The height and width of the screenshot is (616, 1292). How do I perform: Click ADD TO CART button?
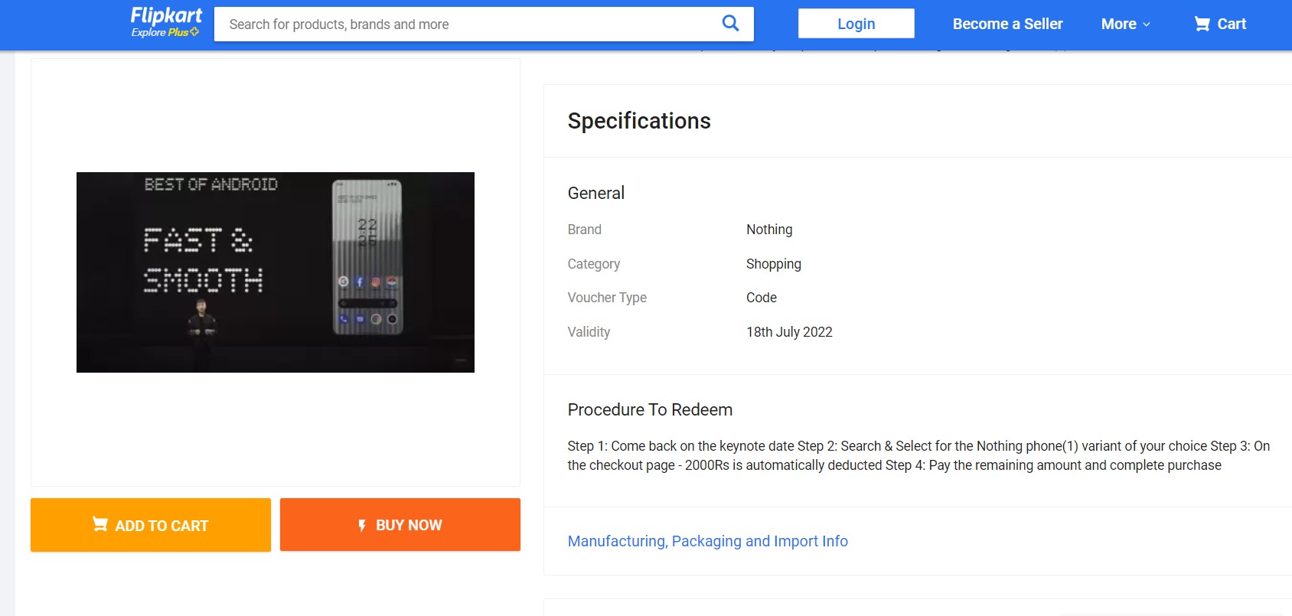coord(151,525)
